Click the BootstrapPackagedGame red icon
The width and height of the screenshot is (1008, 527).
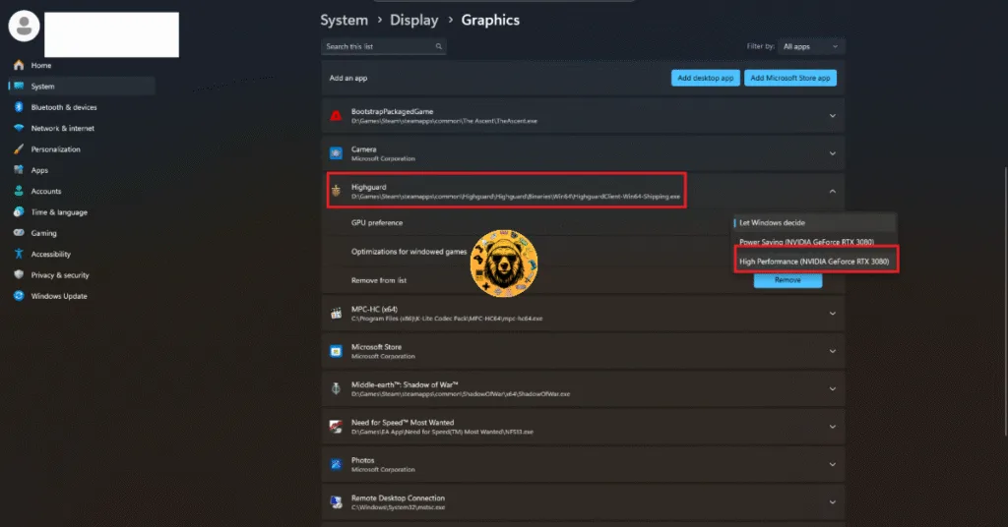[x=336, y=116]
